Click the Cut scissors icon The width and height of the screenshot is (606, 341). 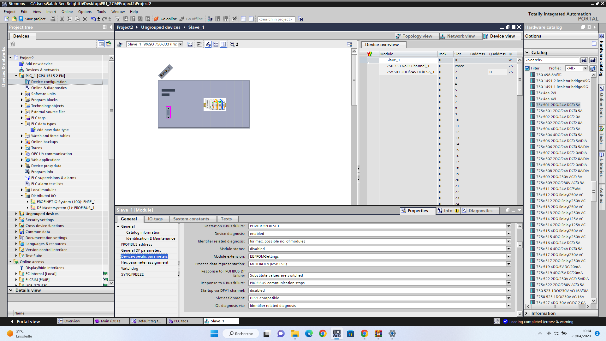[x=62, y=19]
